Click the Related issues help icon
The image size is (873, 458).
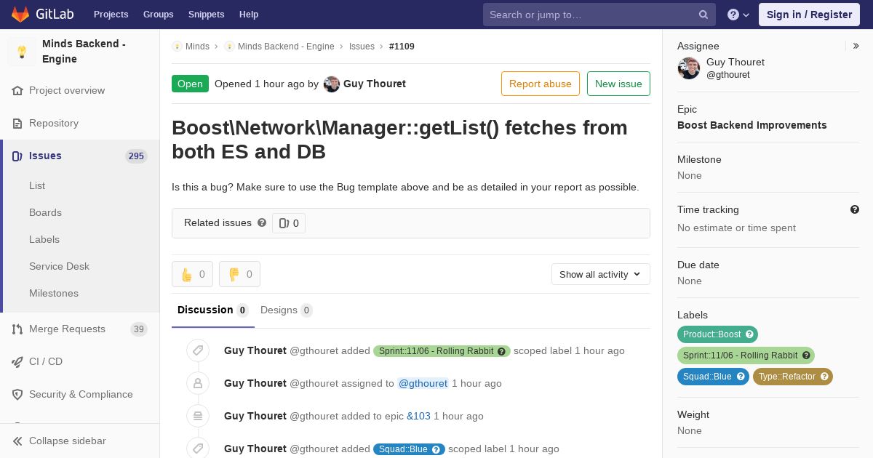[262, 222]
